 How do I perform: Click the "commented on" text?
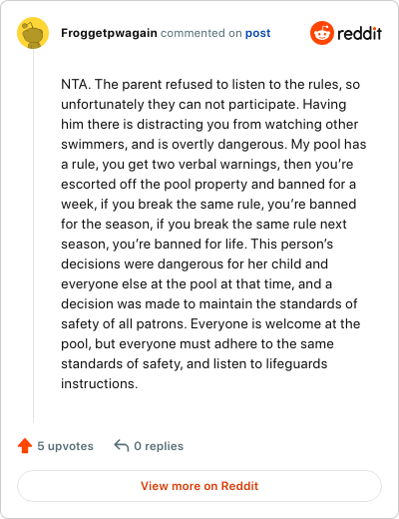(x=200, y=33)
